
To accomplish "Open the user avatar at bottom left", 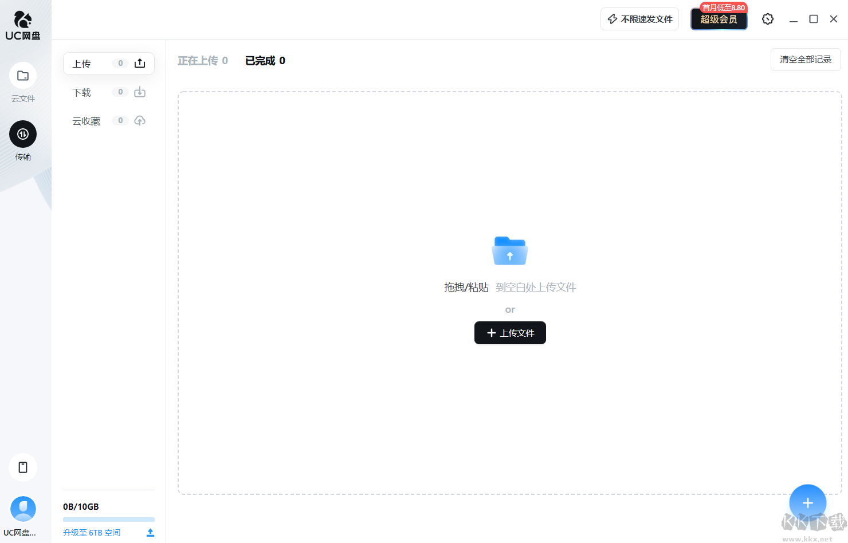I will pyautogui.click(x=23, y=509).
